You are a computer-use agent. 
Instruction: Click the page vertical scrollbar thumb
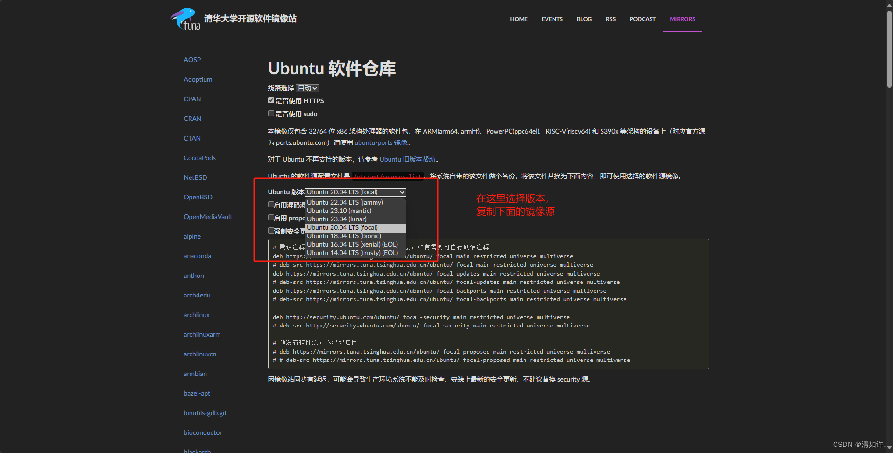point(889,49)
